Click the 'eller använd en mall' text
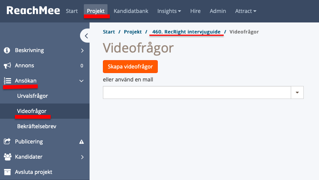Screen dimensions: 319x180 click(x=128, y=80)
